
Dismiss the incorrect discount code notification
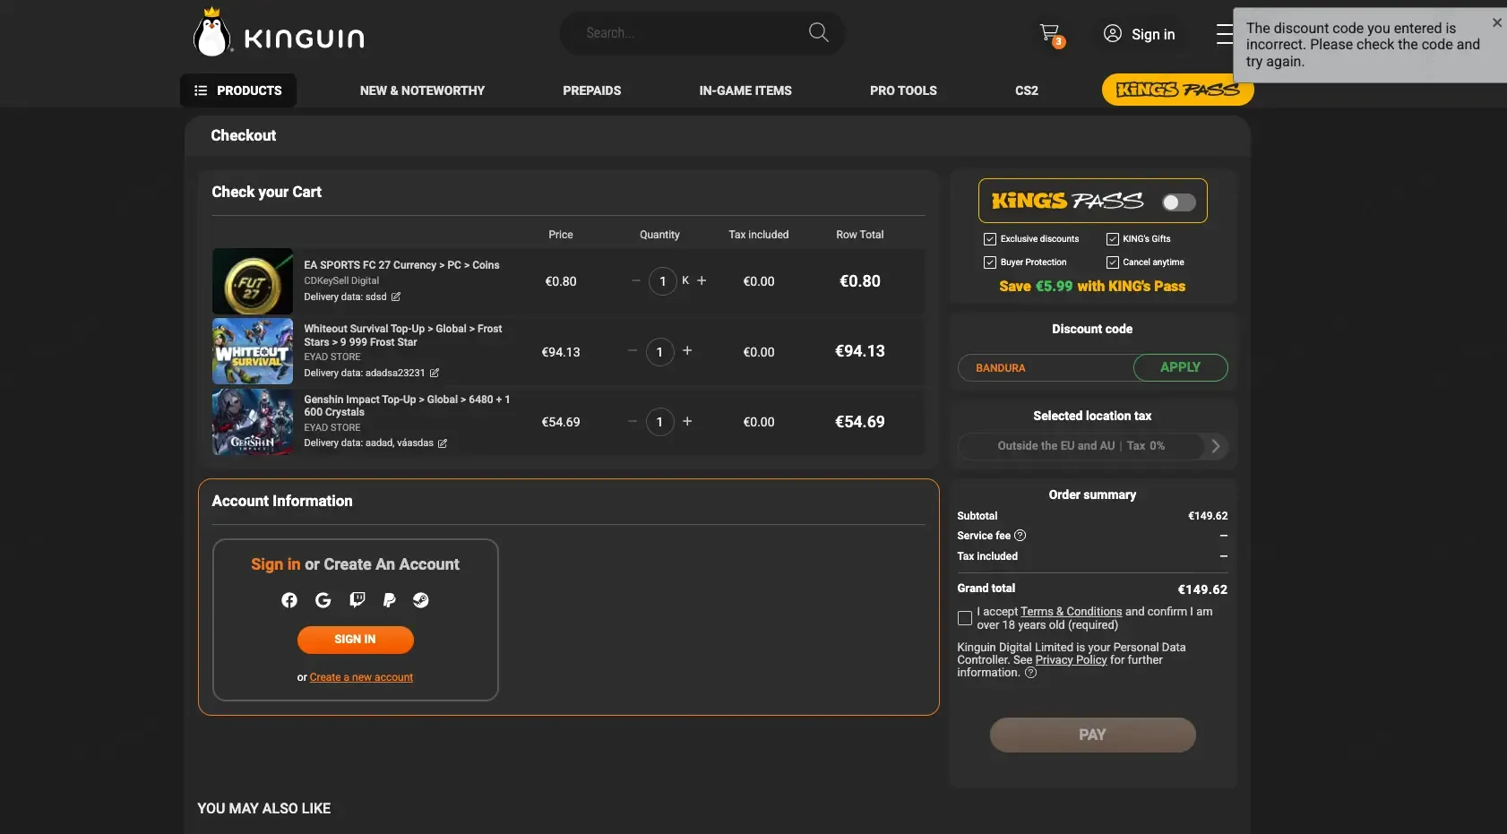[1496, 22]
